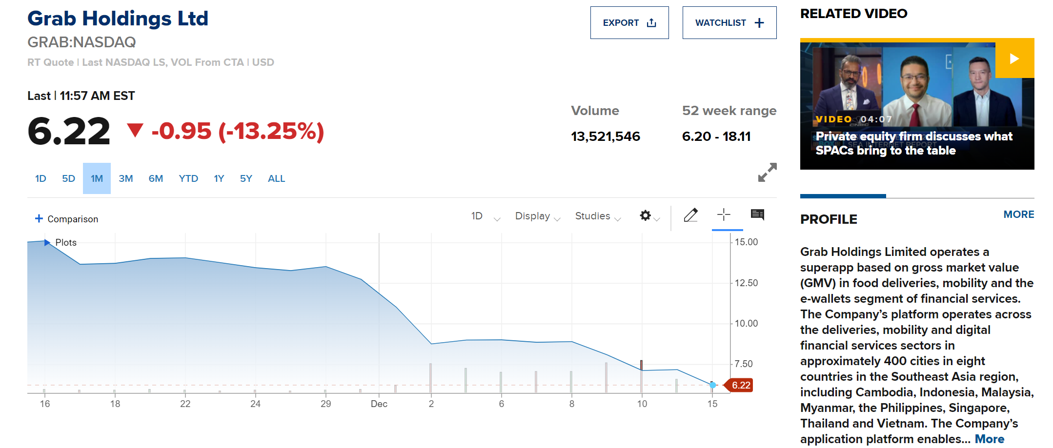Open the Display dropdown
The height and width of the screenshot is (448, 1053).
[x=537, y=216]
